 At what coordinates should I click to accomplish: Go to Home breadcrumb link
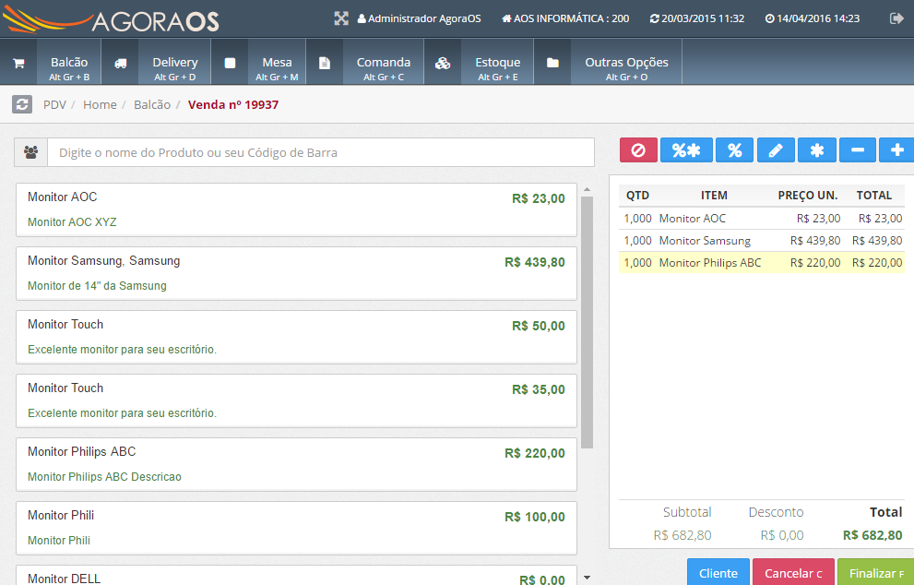click(x=100, y=105)
